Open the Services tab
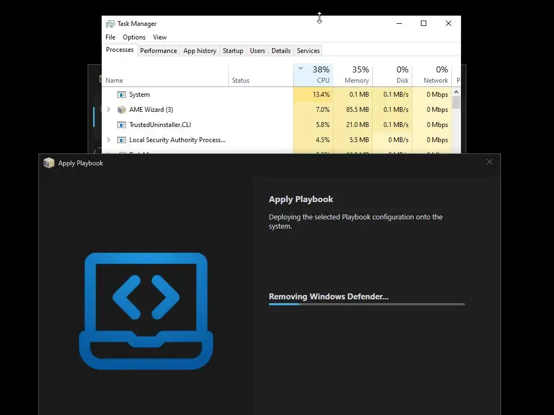554x415 pixels. coord(308,50)
